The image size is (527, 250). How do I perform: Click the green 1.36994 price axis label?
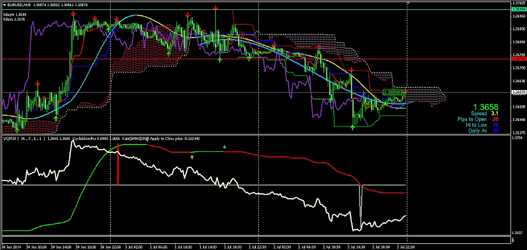518,9
